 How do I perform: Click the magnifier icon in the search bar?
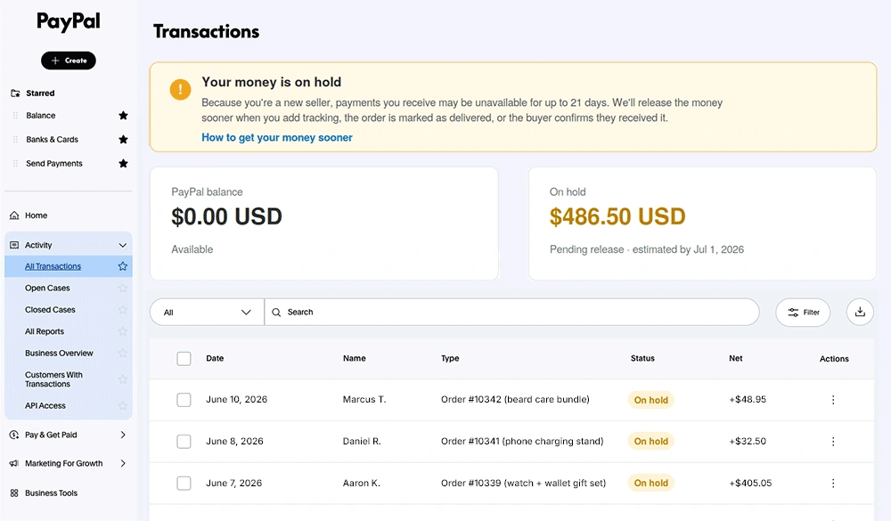coord(276,312)
